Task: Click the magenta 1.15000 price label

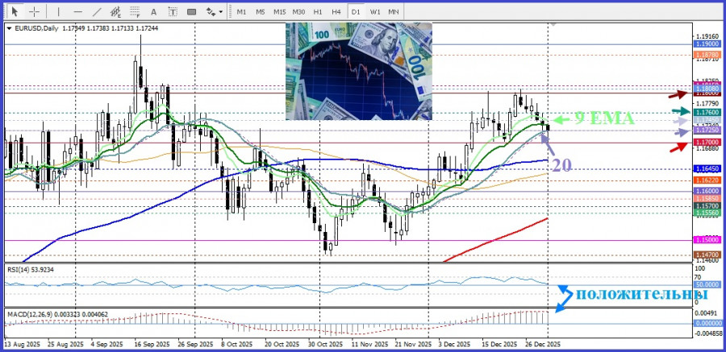Action: [707, 239]
